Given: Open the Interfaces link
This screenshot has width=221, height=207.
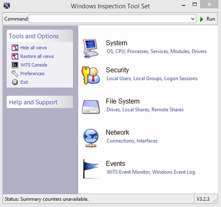Looking at the screenshot, I should click(147, 141).
